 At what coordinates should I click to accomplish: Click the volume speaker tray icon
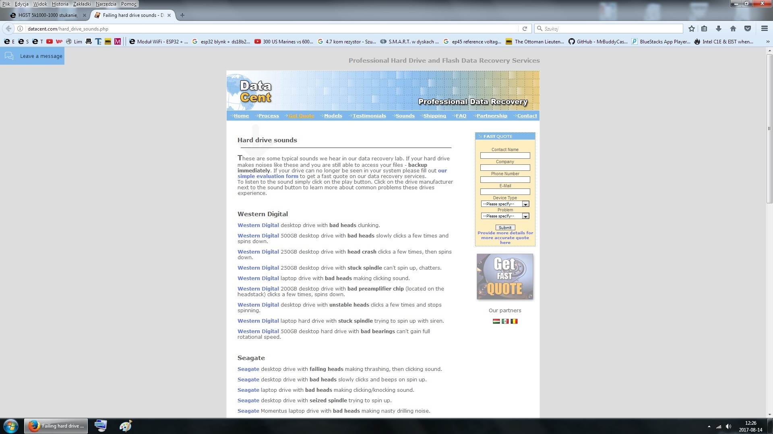[x=728, y=426]
